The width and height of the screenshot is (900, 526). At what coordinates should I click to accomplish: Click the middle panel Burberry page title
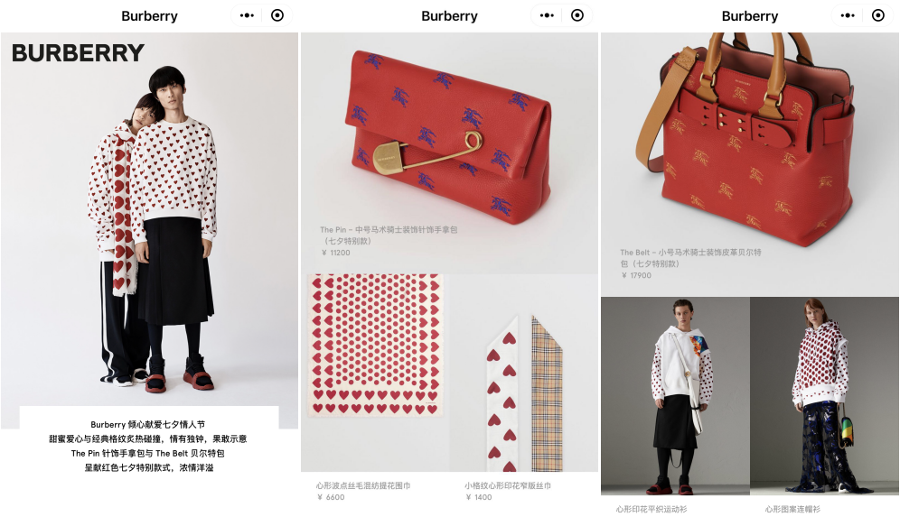coord(449,16)
